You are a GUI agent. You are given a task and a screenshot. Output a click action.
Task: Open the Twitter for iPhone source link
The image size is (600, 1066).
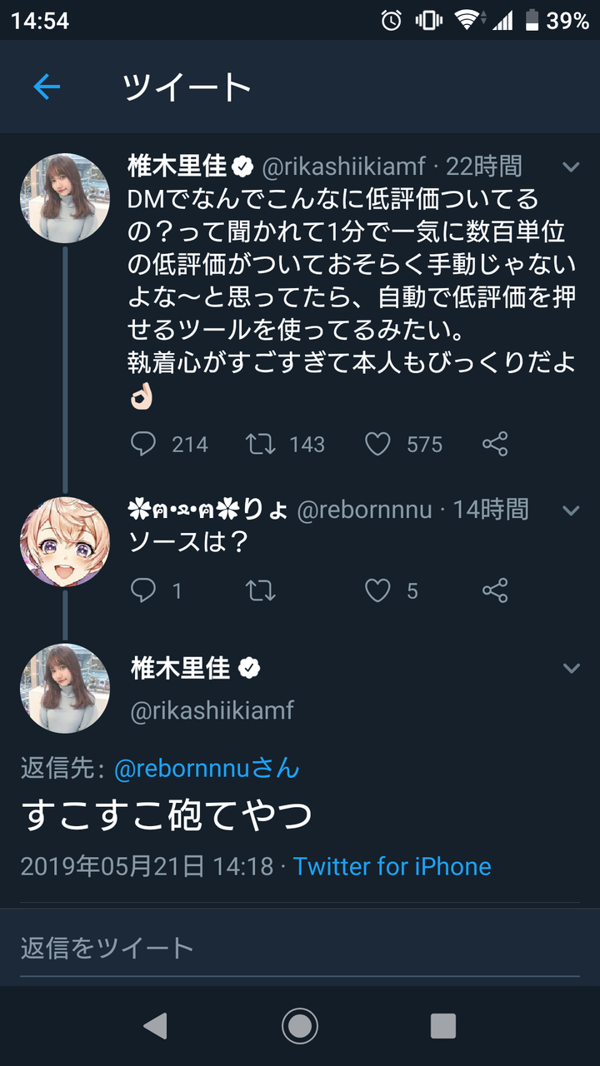[x=392, y=866]
